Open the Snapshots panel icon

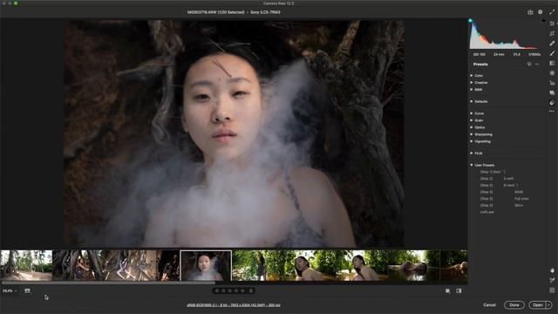(552, 93)
